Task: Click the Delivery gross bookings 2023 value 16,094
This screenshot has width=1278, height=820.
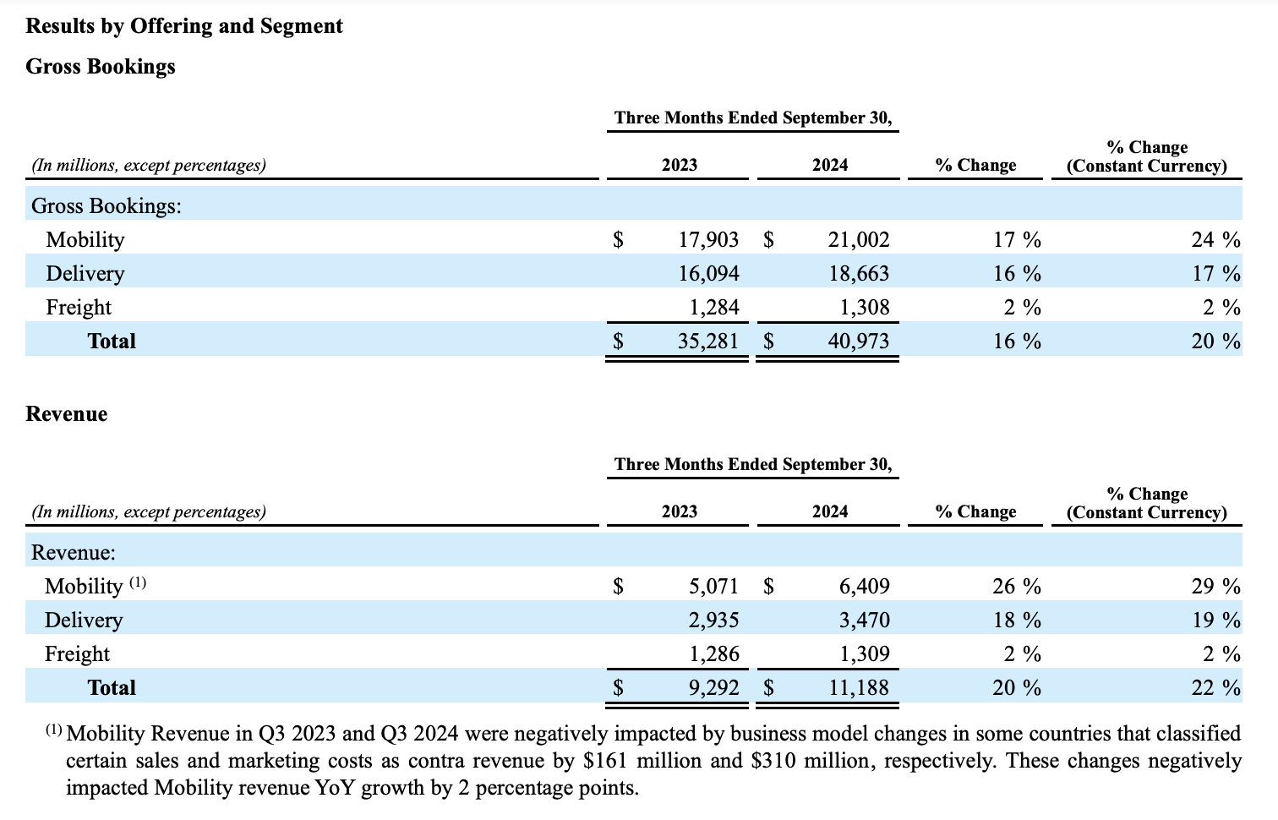Action: [708, 274]
